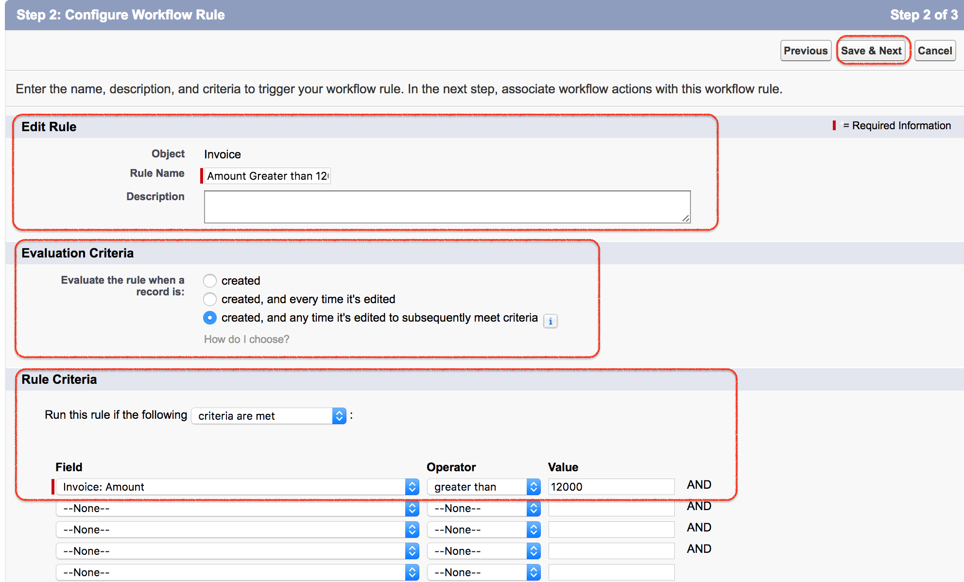Image resolution: width=964 pixels, height=582 pixels.
Task: Click the 'Required Information' legend text
Action: 901,126
